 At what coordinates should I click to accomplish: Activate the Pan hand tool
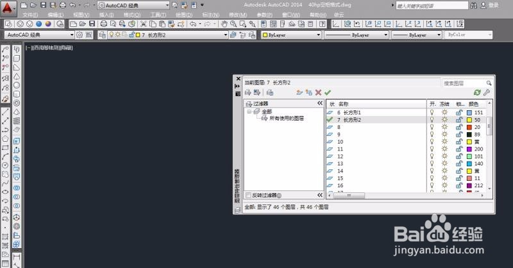point(224,24)
